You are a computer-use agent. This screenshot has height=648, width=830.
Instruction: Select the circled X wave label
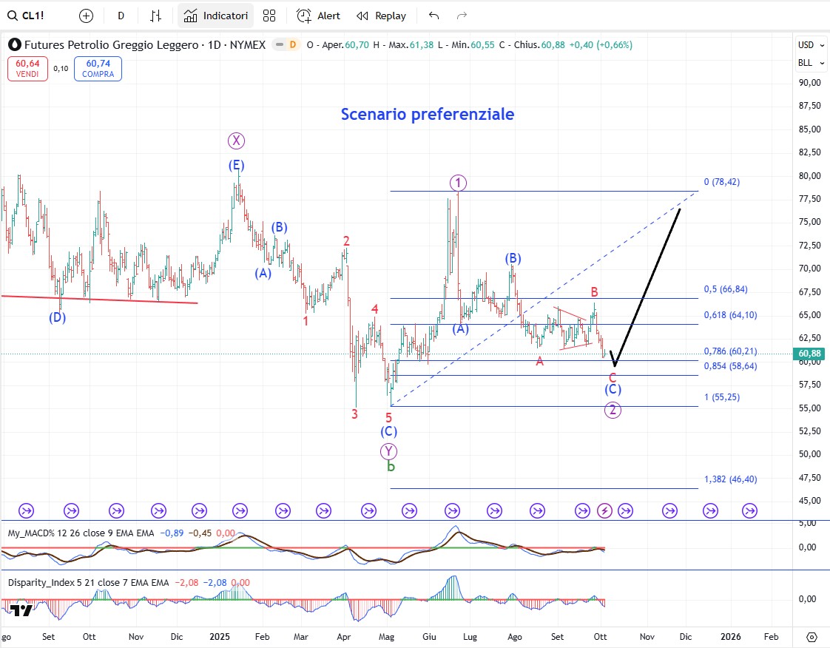pyautogui.click(x=236, y=141)
